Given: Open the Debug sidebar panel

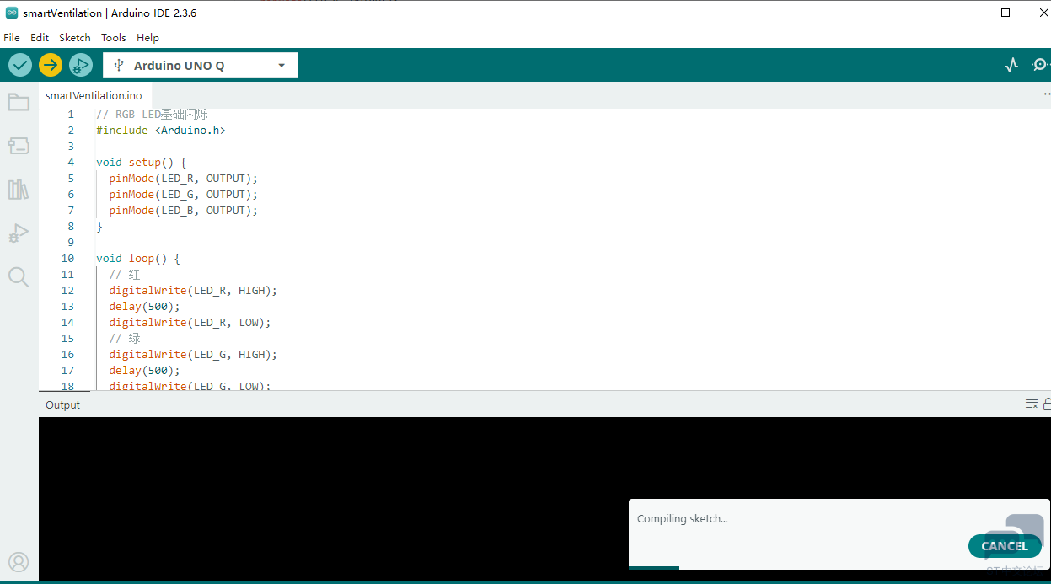Looking at the screenshot, I should click(x=19, y=233).
